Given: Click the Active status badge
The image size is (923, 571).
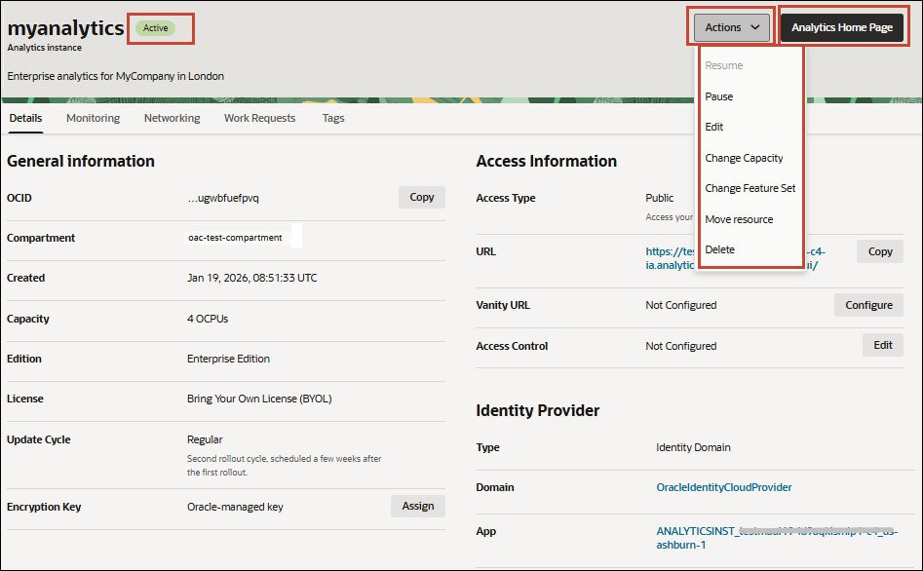Looking at the screenshot, I should click(156, 28).
